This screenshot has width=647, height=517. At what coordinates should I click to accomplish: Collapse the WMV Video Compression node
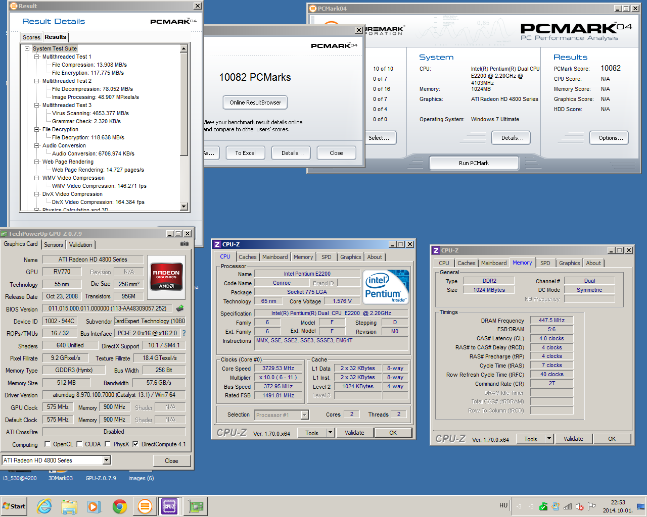pos(36,178)
